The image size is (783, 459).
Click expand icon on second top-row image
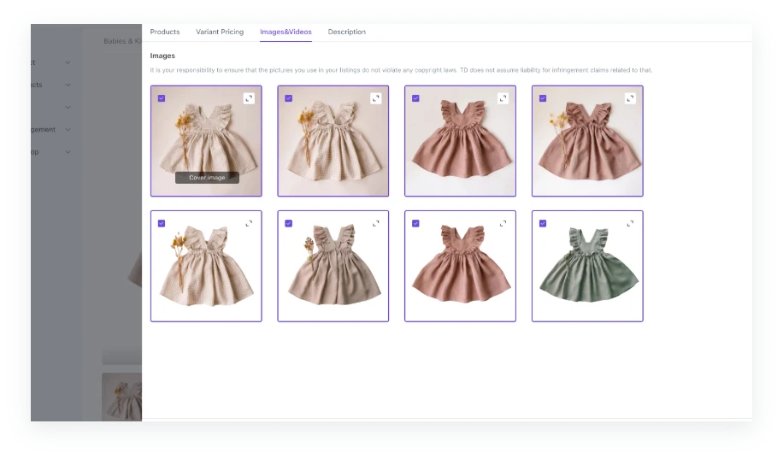[375, 98]
